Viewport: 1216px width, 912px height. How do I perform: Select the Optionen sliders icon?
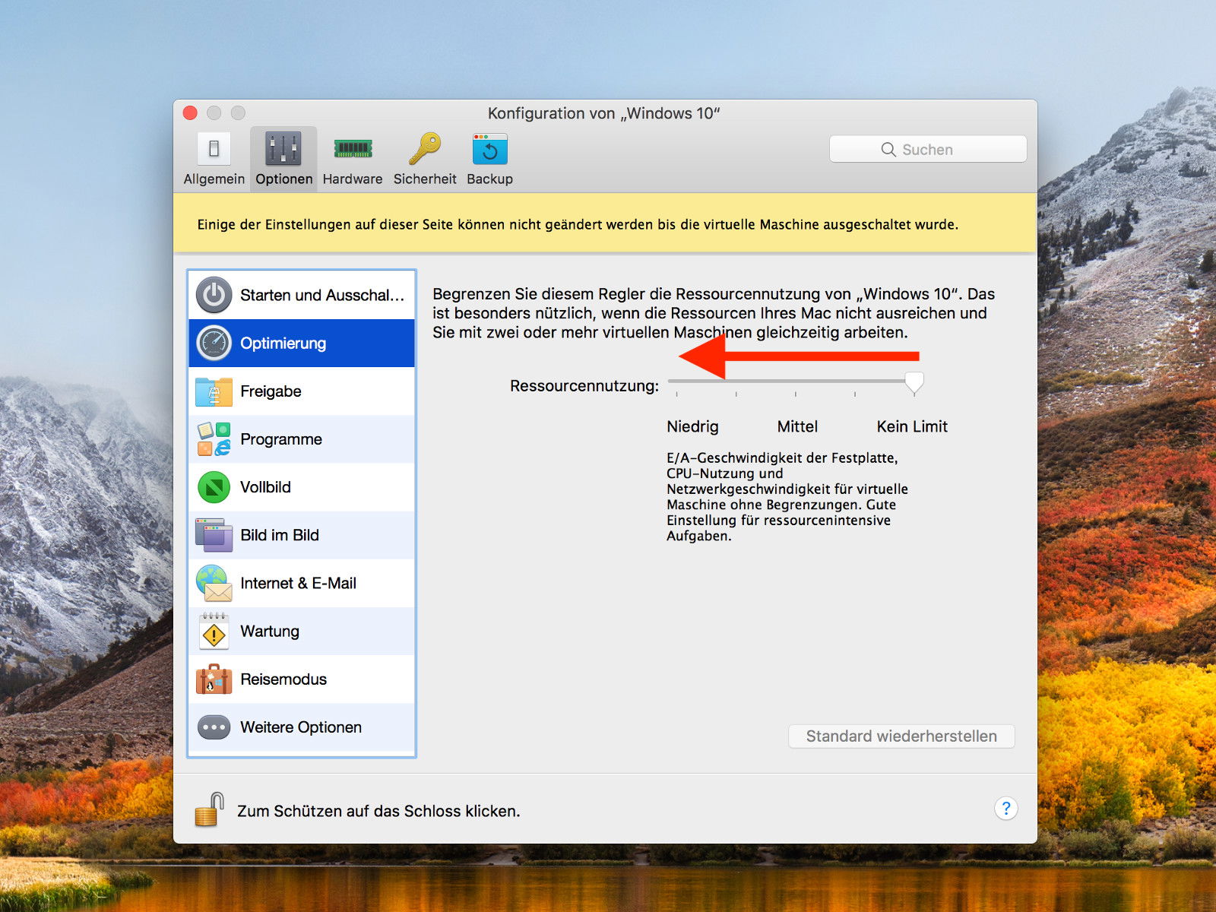[x=283, y=149]
